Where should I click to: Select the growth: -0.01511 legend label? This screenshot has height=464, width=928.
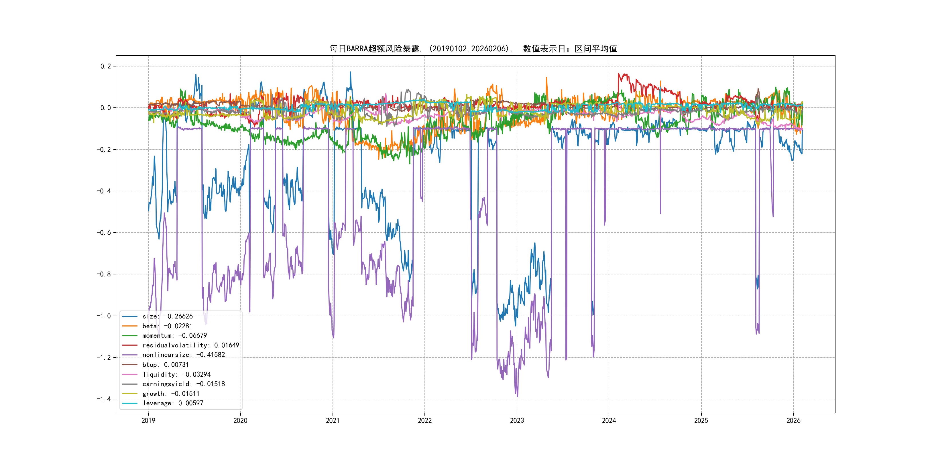click(x=171, y=394)
